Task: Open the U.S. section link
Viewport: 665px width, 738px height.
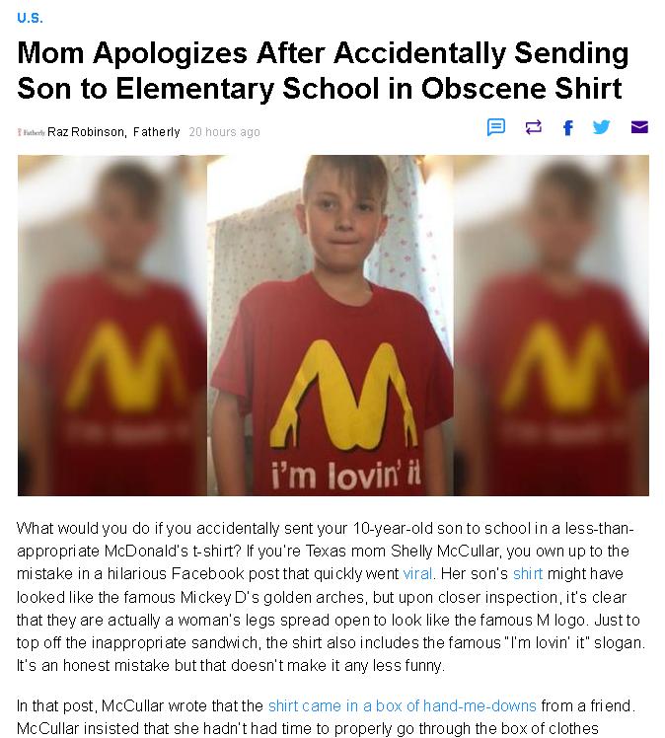Action: pos(30,18)
